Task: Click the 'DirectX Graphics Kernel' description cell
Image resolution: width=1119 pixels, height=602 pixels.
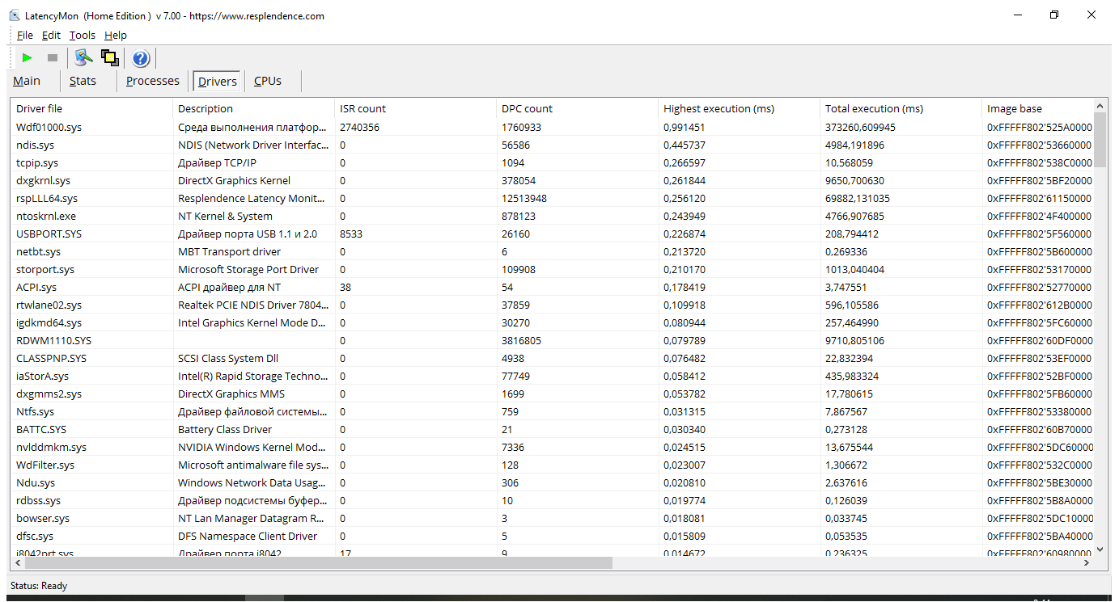Action: click(x=234, y=180)
